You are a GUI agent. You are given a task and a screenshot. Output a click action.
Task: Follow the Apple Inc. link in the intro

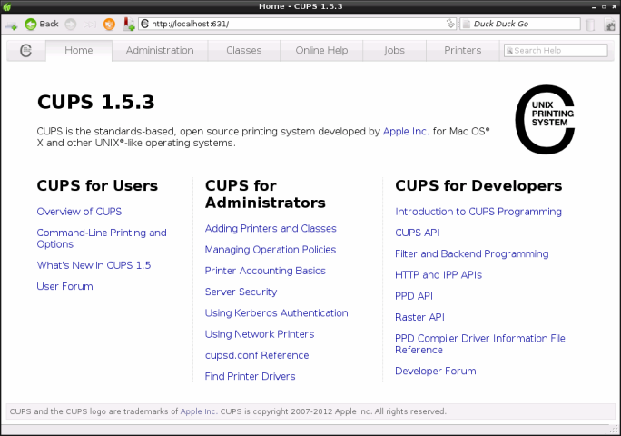[x=406, y=131]
